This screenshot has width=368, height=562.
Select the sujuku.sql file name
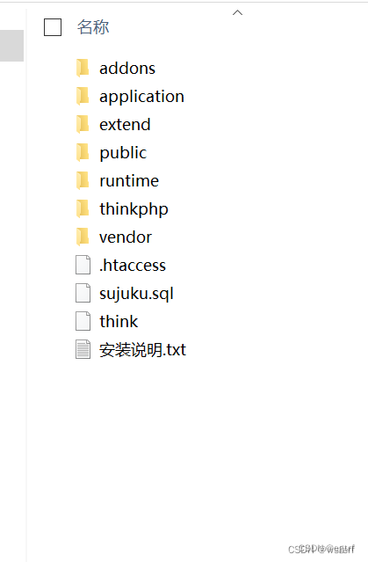(136, 294)
